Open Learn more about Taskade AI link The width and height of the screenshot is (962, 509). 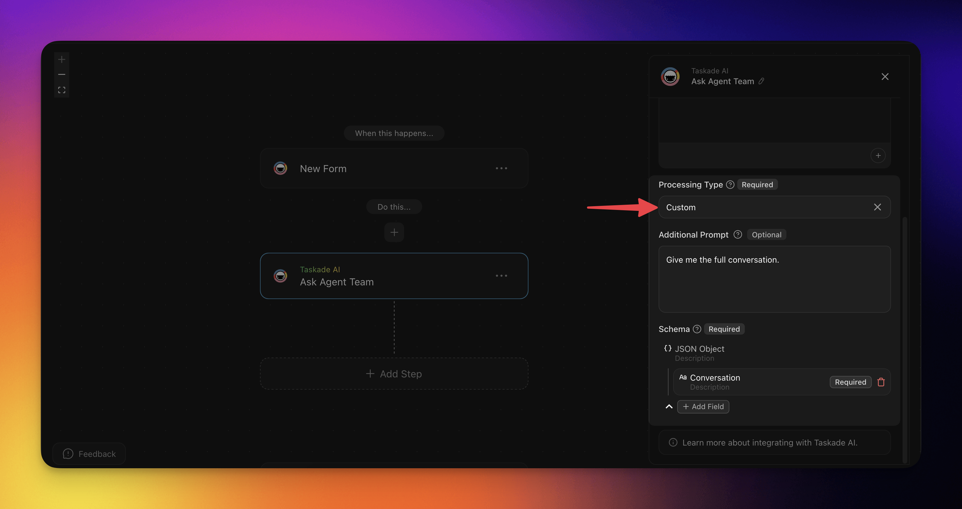[x=770, y=443]
